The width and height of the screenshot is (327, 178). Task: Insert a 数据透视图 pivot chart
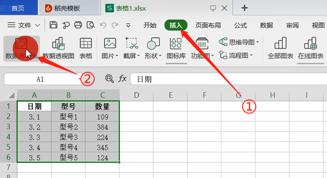click(x=58, y=49)
